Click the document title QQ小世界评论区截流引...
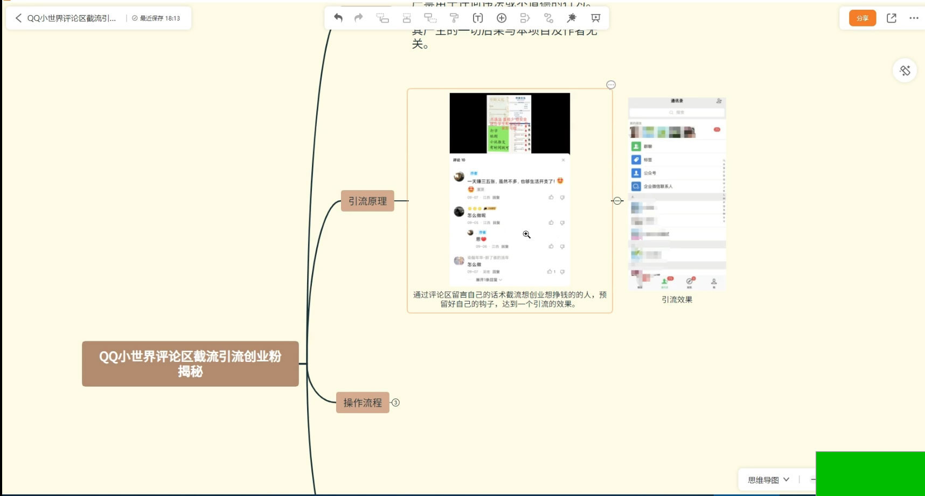This screenshot has width=925, height=496. click(72, 18)
